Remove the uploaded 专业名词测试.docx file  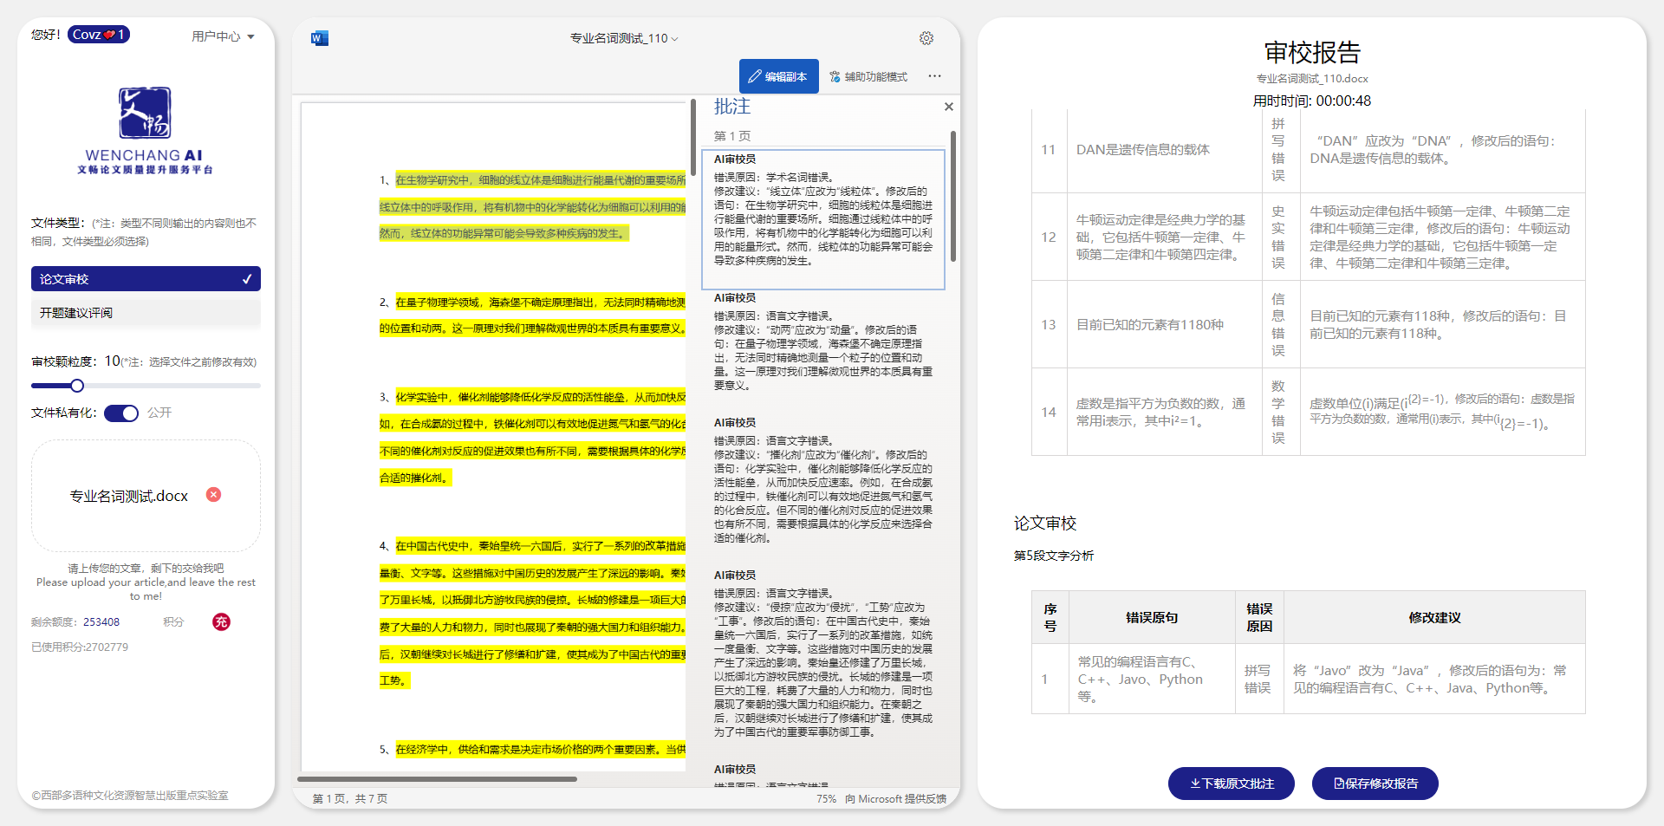pyautogui.click(x=213, y=495)
